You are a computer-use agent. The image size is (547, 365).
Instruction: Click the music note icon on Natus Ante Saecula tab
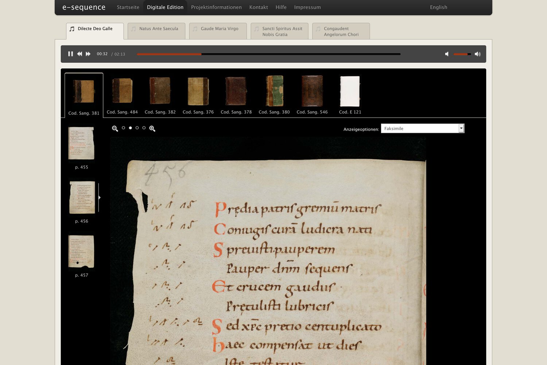click(133, 29)
